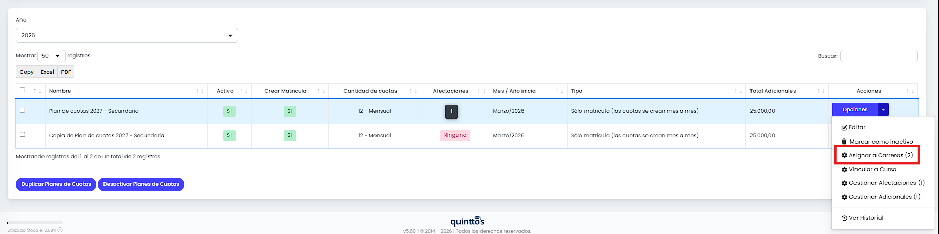Sort table by Afectaciones column
This screenshot has width=939, height=234.
(x=455, y=91)
